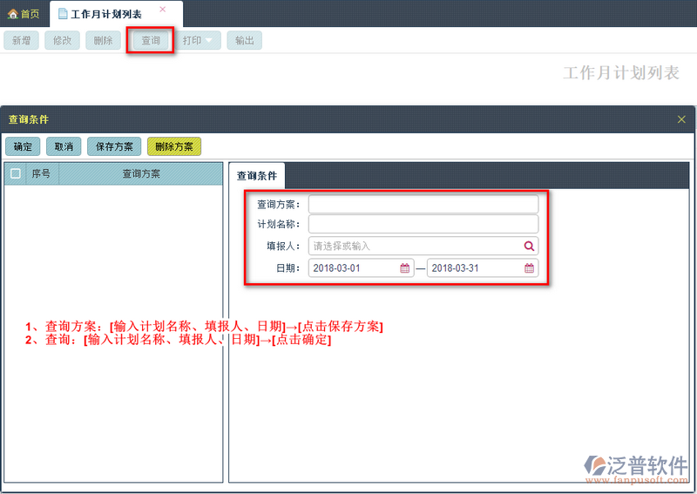Click the 查询方案 column header
This screenshot has height=494, width=697.
141,173
